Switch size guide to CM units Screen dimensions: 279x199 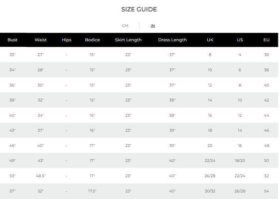[x=125, y=26]
